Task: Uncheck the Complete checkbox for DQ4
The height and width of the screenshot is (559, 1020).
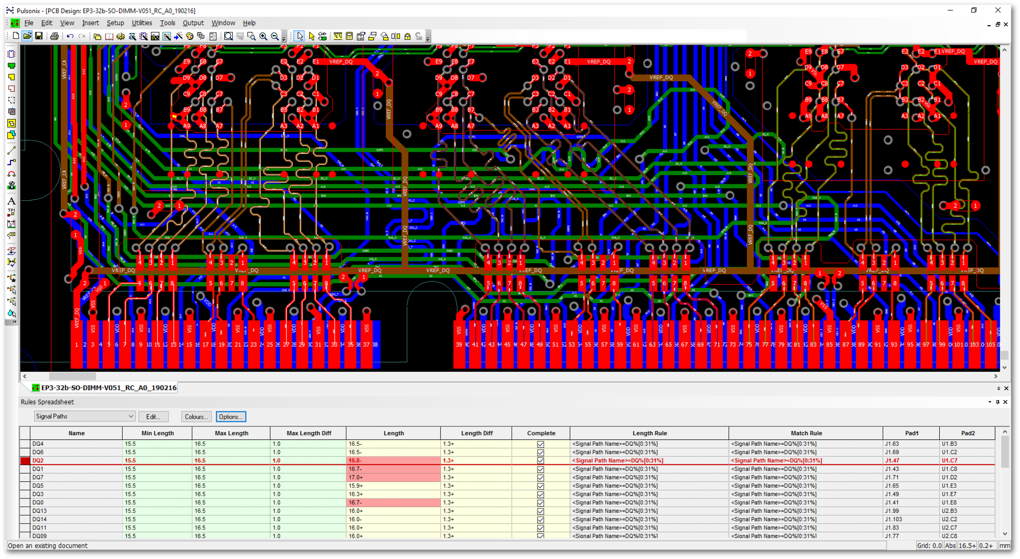Action: (540, 444)
